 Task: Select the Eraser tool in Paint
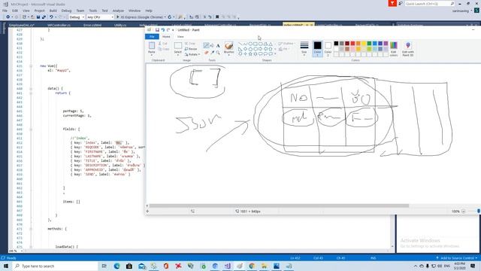click(x=206, y=53)
